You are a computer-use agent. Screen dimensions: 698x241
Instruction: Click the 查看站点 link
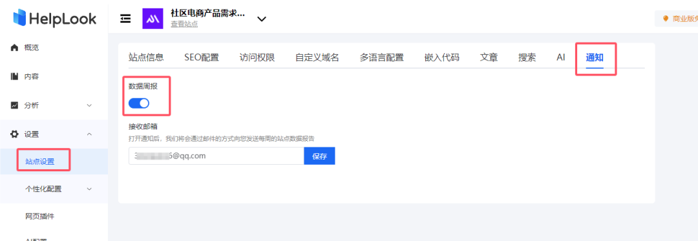tap(184, 24)
